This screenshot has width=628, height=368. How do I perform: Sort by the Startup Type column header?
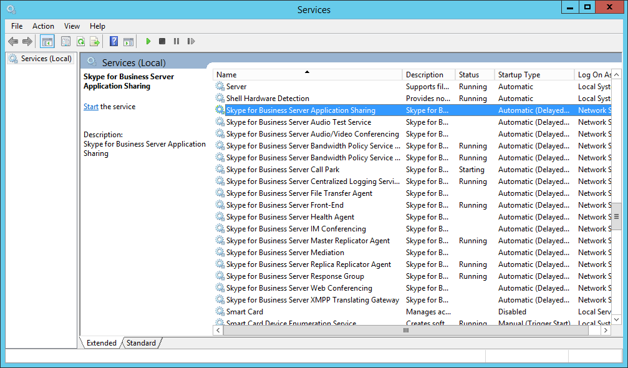[x=534, y=74]
